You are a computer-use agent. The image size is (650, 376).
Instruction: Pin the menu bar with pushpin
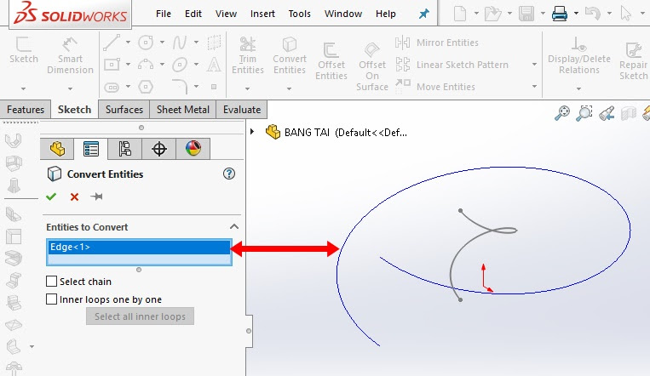tap(423, 14)
